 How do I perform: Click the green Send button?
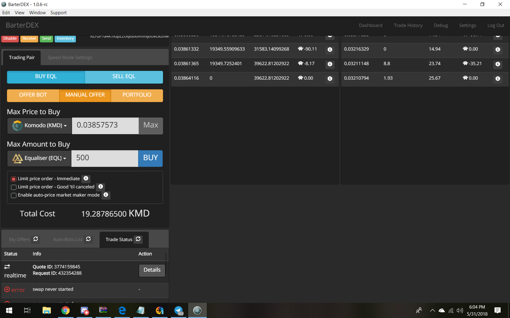[x=46, y=39]
